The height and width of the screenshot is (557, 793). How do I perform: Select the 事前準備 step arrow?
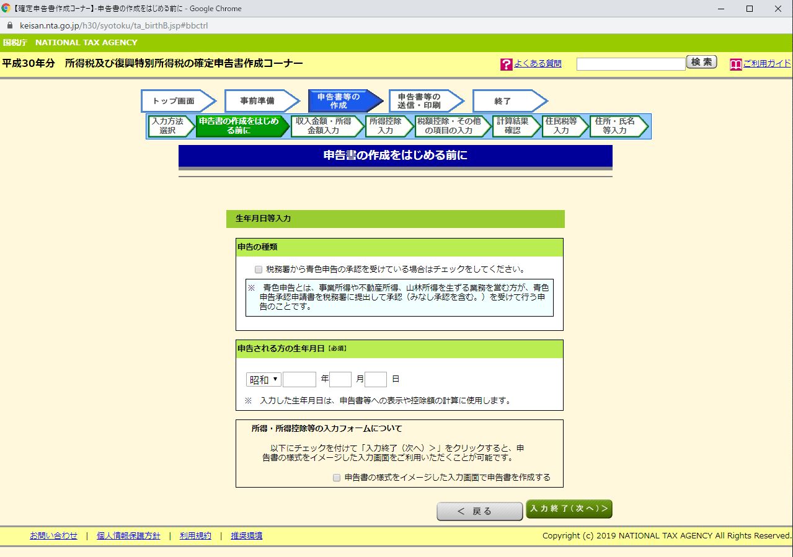click(260, 100)
